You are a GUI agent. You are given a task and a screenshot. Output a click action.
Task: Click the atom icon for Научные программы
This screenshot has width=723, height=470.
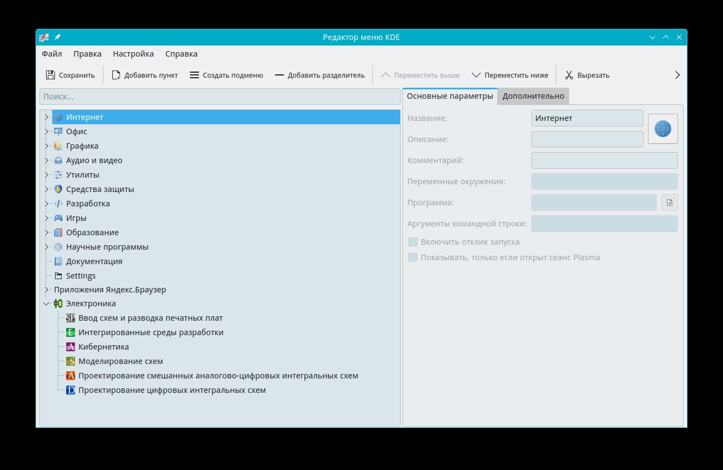[58, 247]
